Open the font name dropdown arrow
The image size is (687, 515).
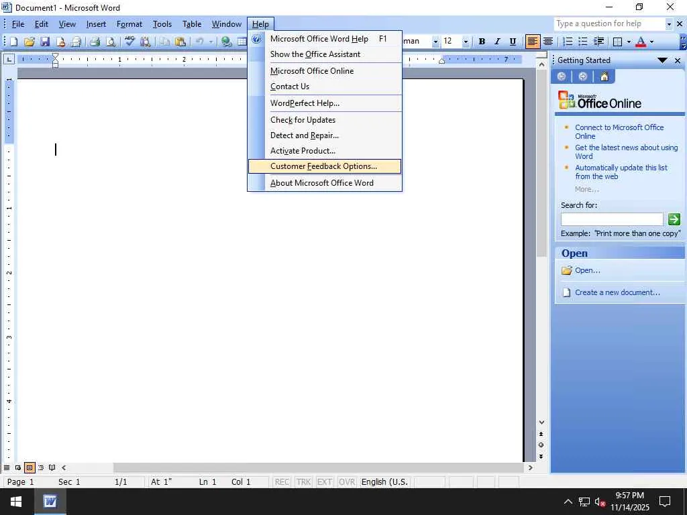[435, 42]
